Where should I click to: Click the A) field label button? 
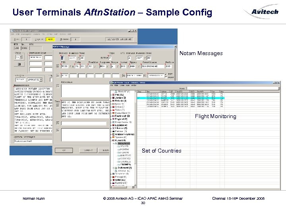pyautogui.click(x=58, y=75)
